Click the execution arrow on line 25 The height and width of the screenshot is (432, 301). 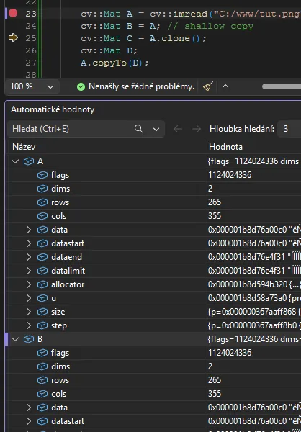coord(13,37)
